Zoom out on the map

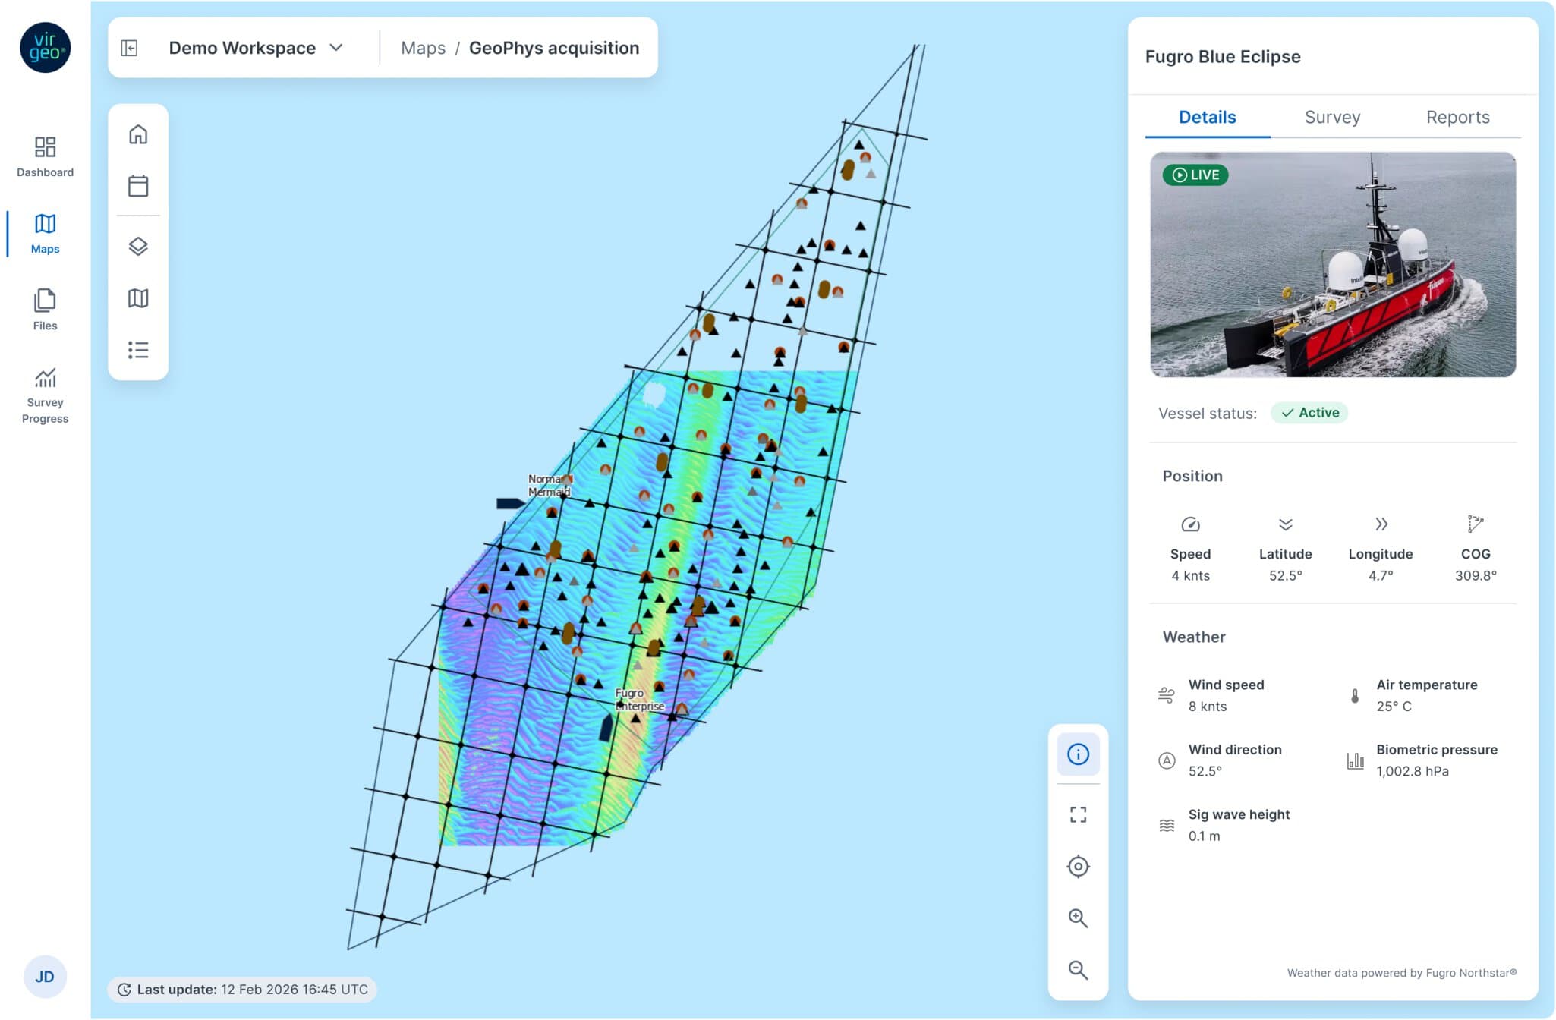click(1078, 969)
